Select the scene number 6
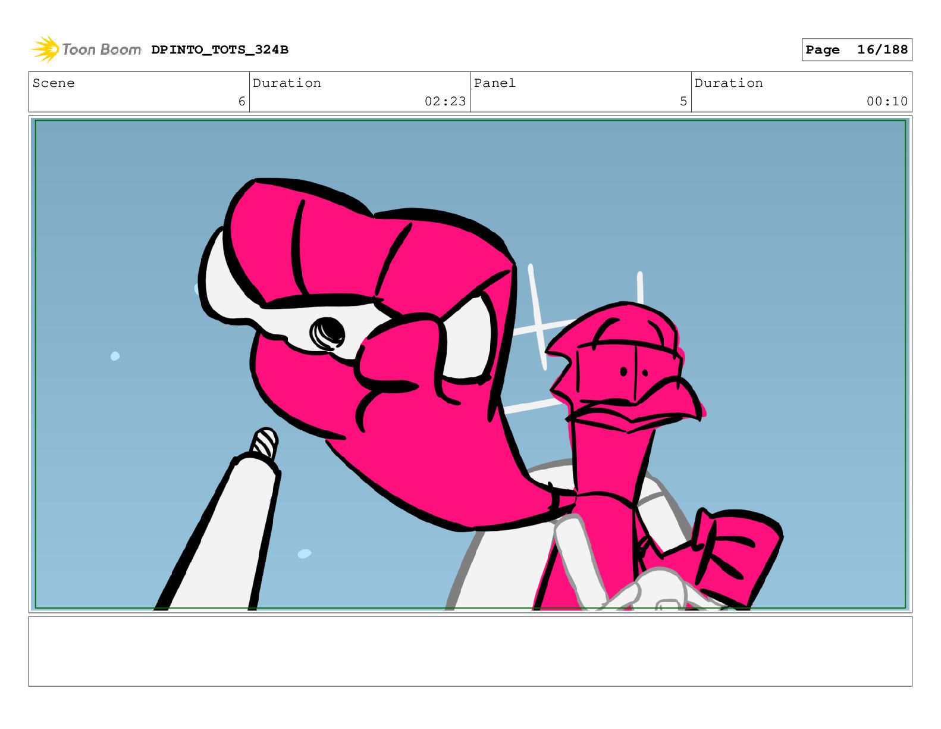Viewport: 941px width, 729px height. pyautogui.click(x=241, y=102)
